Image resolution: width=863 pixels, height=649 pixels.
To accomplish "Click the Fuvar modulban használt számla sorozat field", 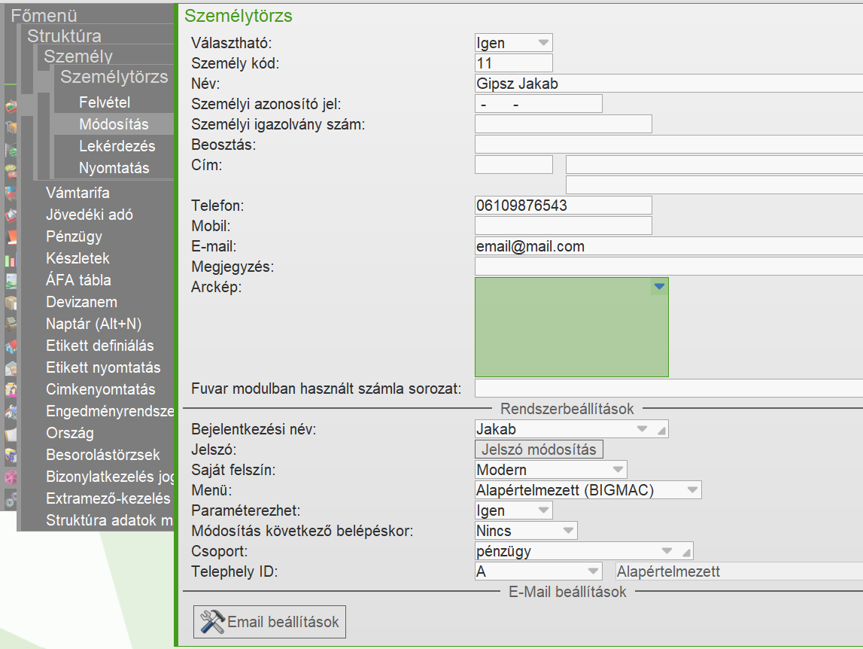I will (x=669, y=388).
